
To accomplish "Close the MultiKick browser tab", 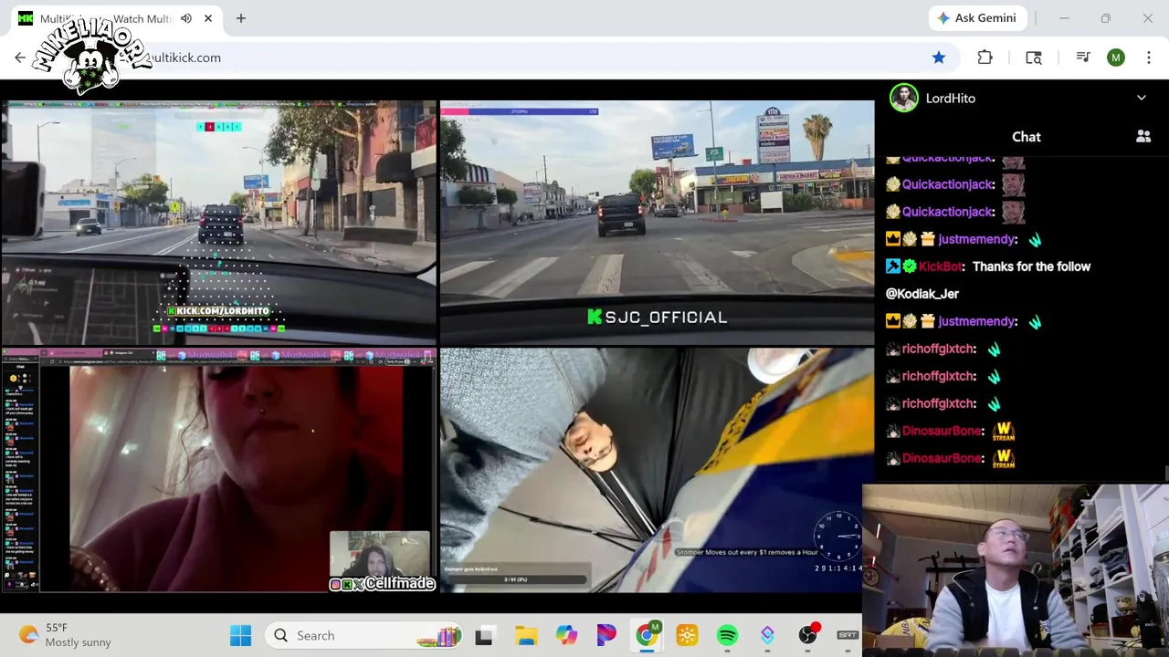I will pos(208,18).
